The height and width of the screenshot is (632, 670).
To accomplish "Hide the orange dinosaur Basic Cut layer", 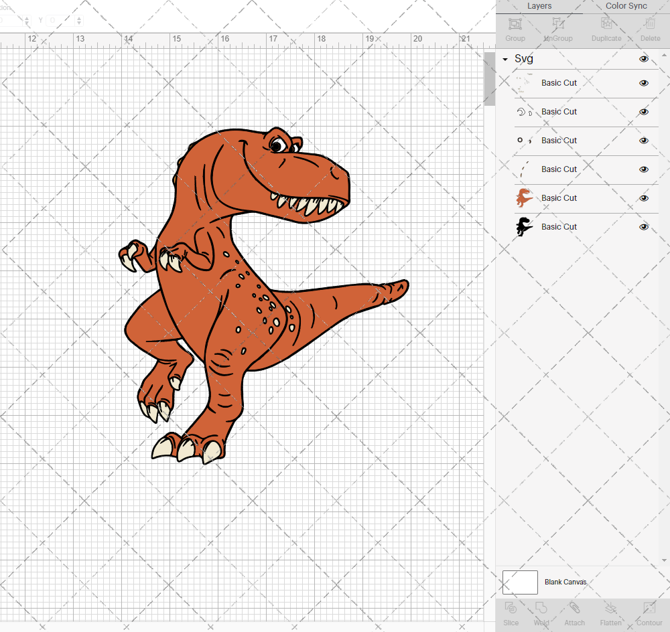I will (x=643, y=198).
